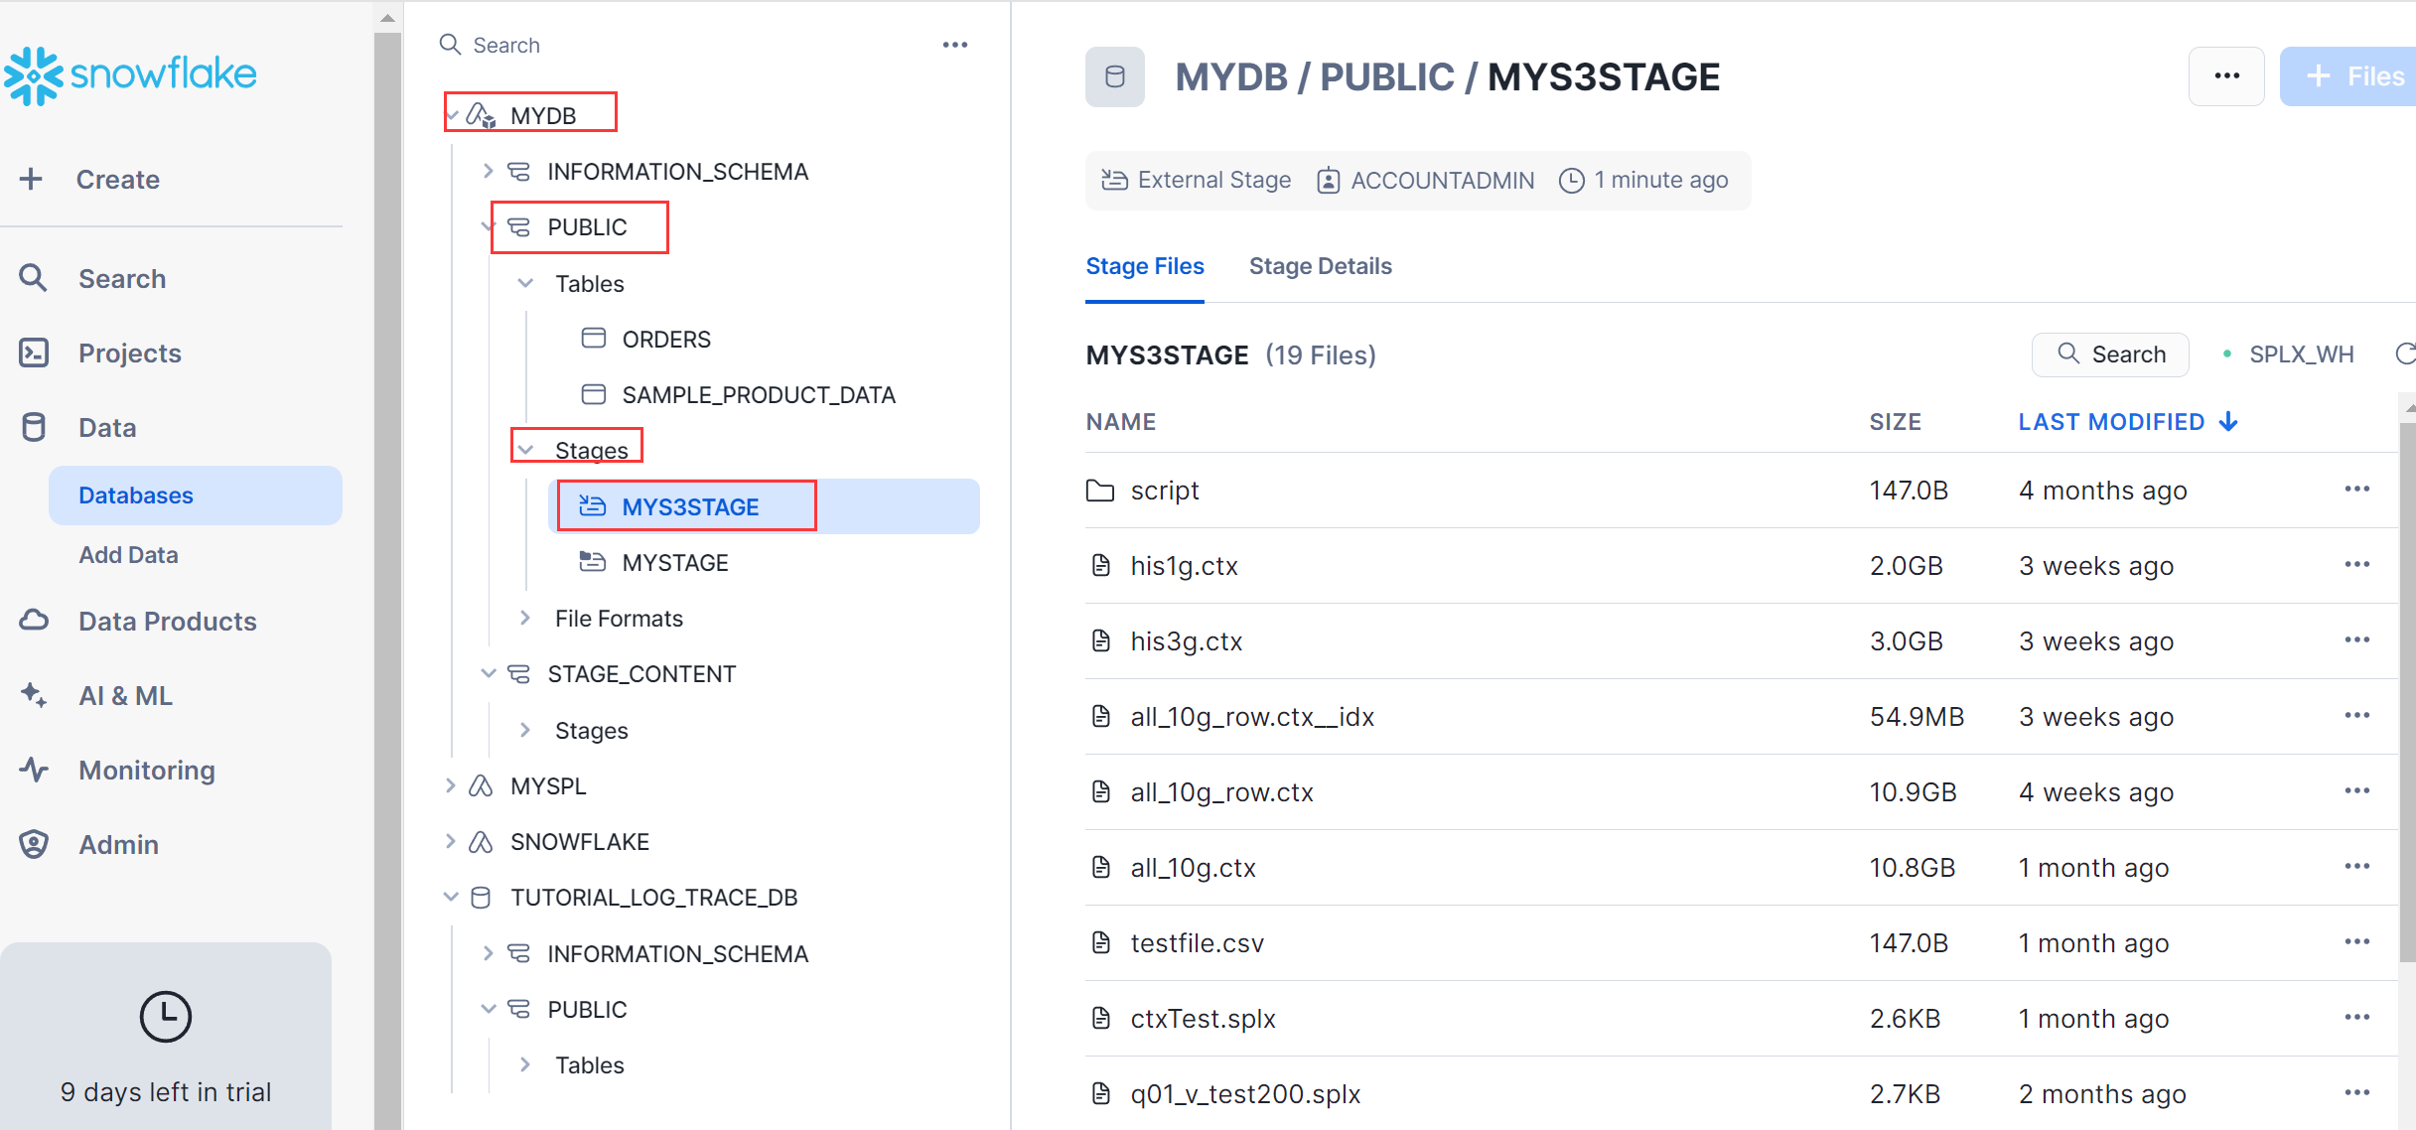Click the refresh icon beside SPLX_WH

coord(2403,354)
